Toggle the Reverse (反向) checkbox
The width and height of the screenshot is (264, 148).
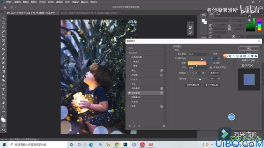211,63
